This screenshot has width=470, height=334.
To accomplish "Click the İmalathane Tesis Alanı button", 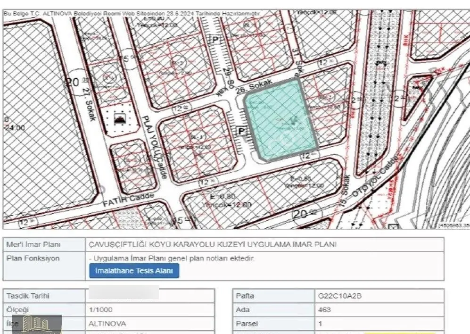I will [134, 271].
